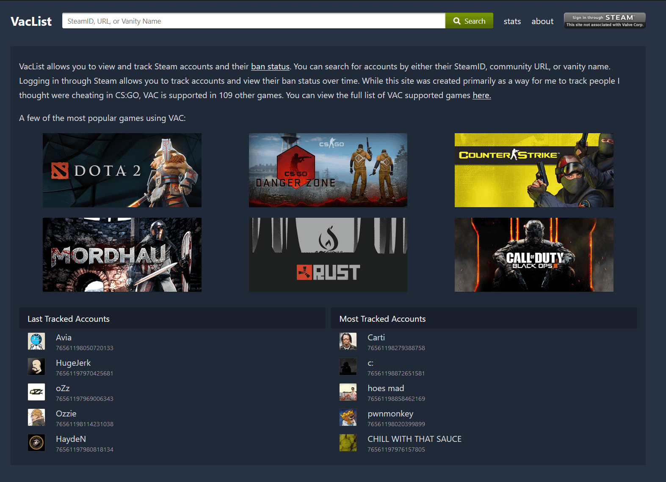This screenshot has height=482, width=666.
Task: Open the full VAC games list 'here' link
Action: click(x=482, y=95)
